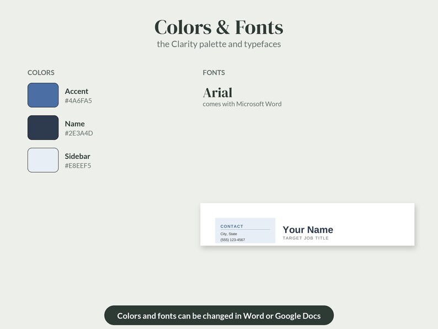438x329 pixels.
Task: Click the 'Accent' color name label
Action: click(x=77, y=92)
